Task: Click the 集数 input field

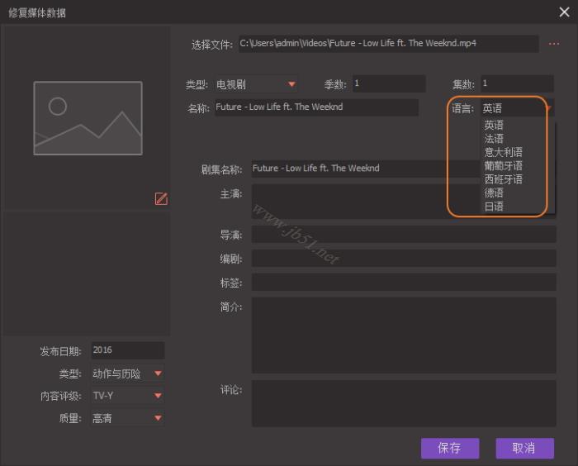Action: coord(517,83)
